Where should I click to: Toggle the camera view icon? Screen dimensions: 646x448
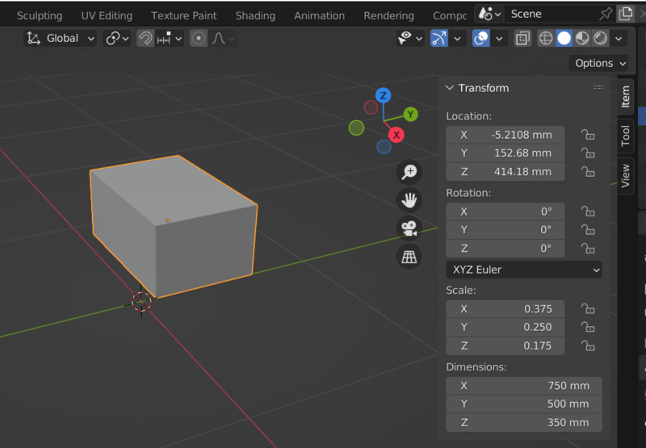410,228
